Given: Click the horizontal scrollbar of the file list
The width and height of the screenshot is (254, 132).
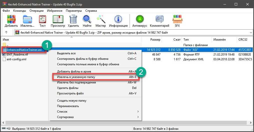Looking at the screenshot, I should tap(125, 123).
